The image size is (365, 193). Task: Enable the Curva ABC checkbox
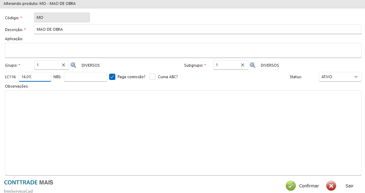pos(153,77)
